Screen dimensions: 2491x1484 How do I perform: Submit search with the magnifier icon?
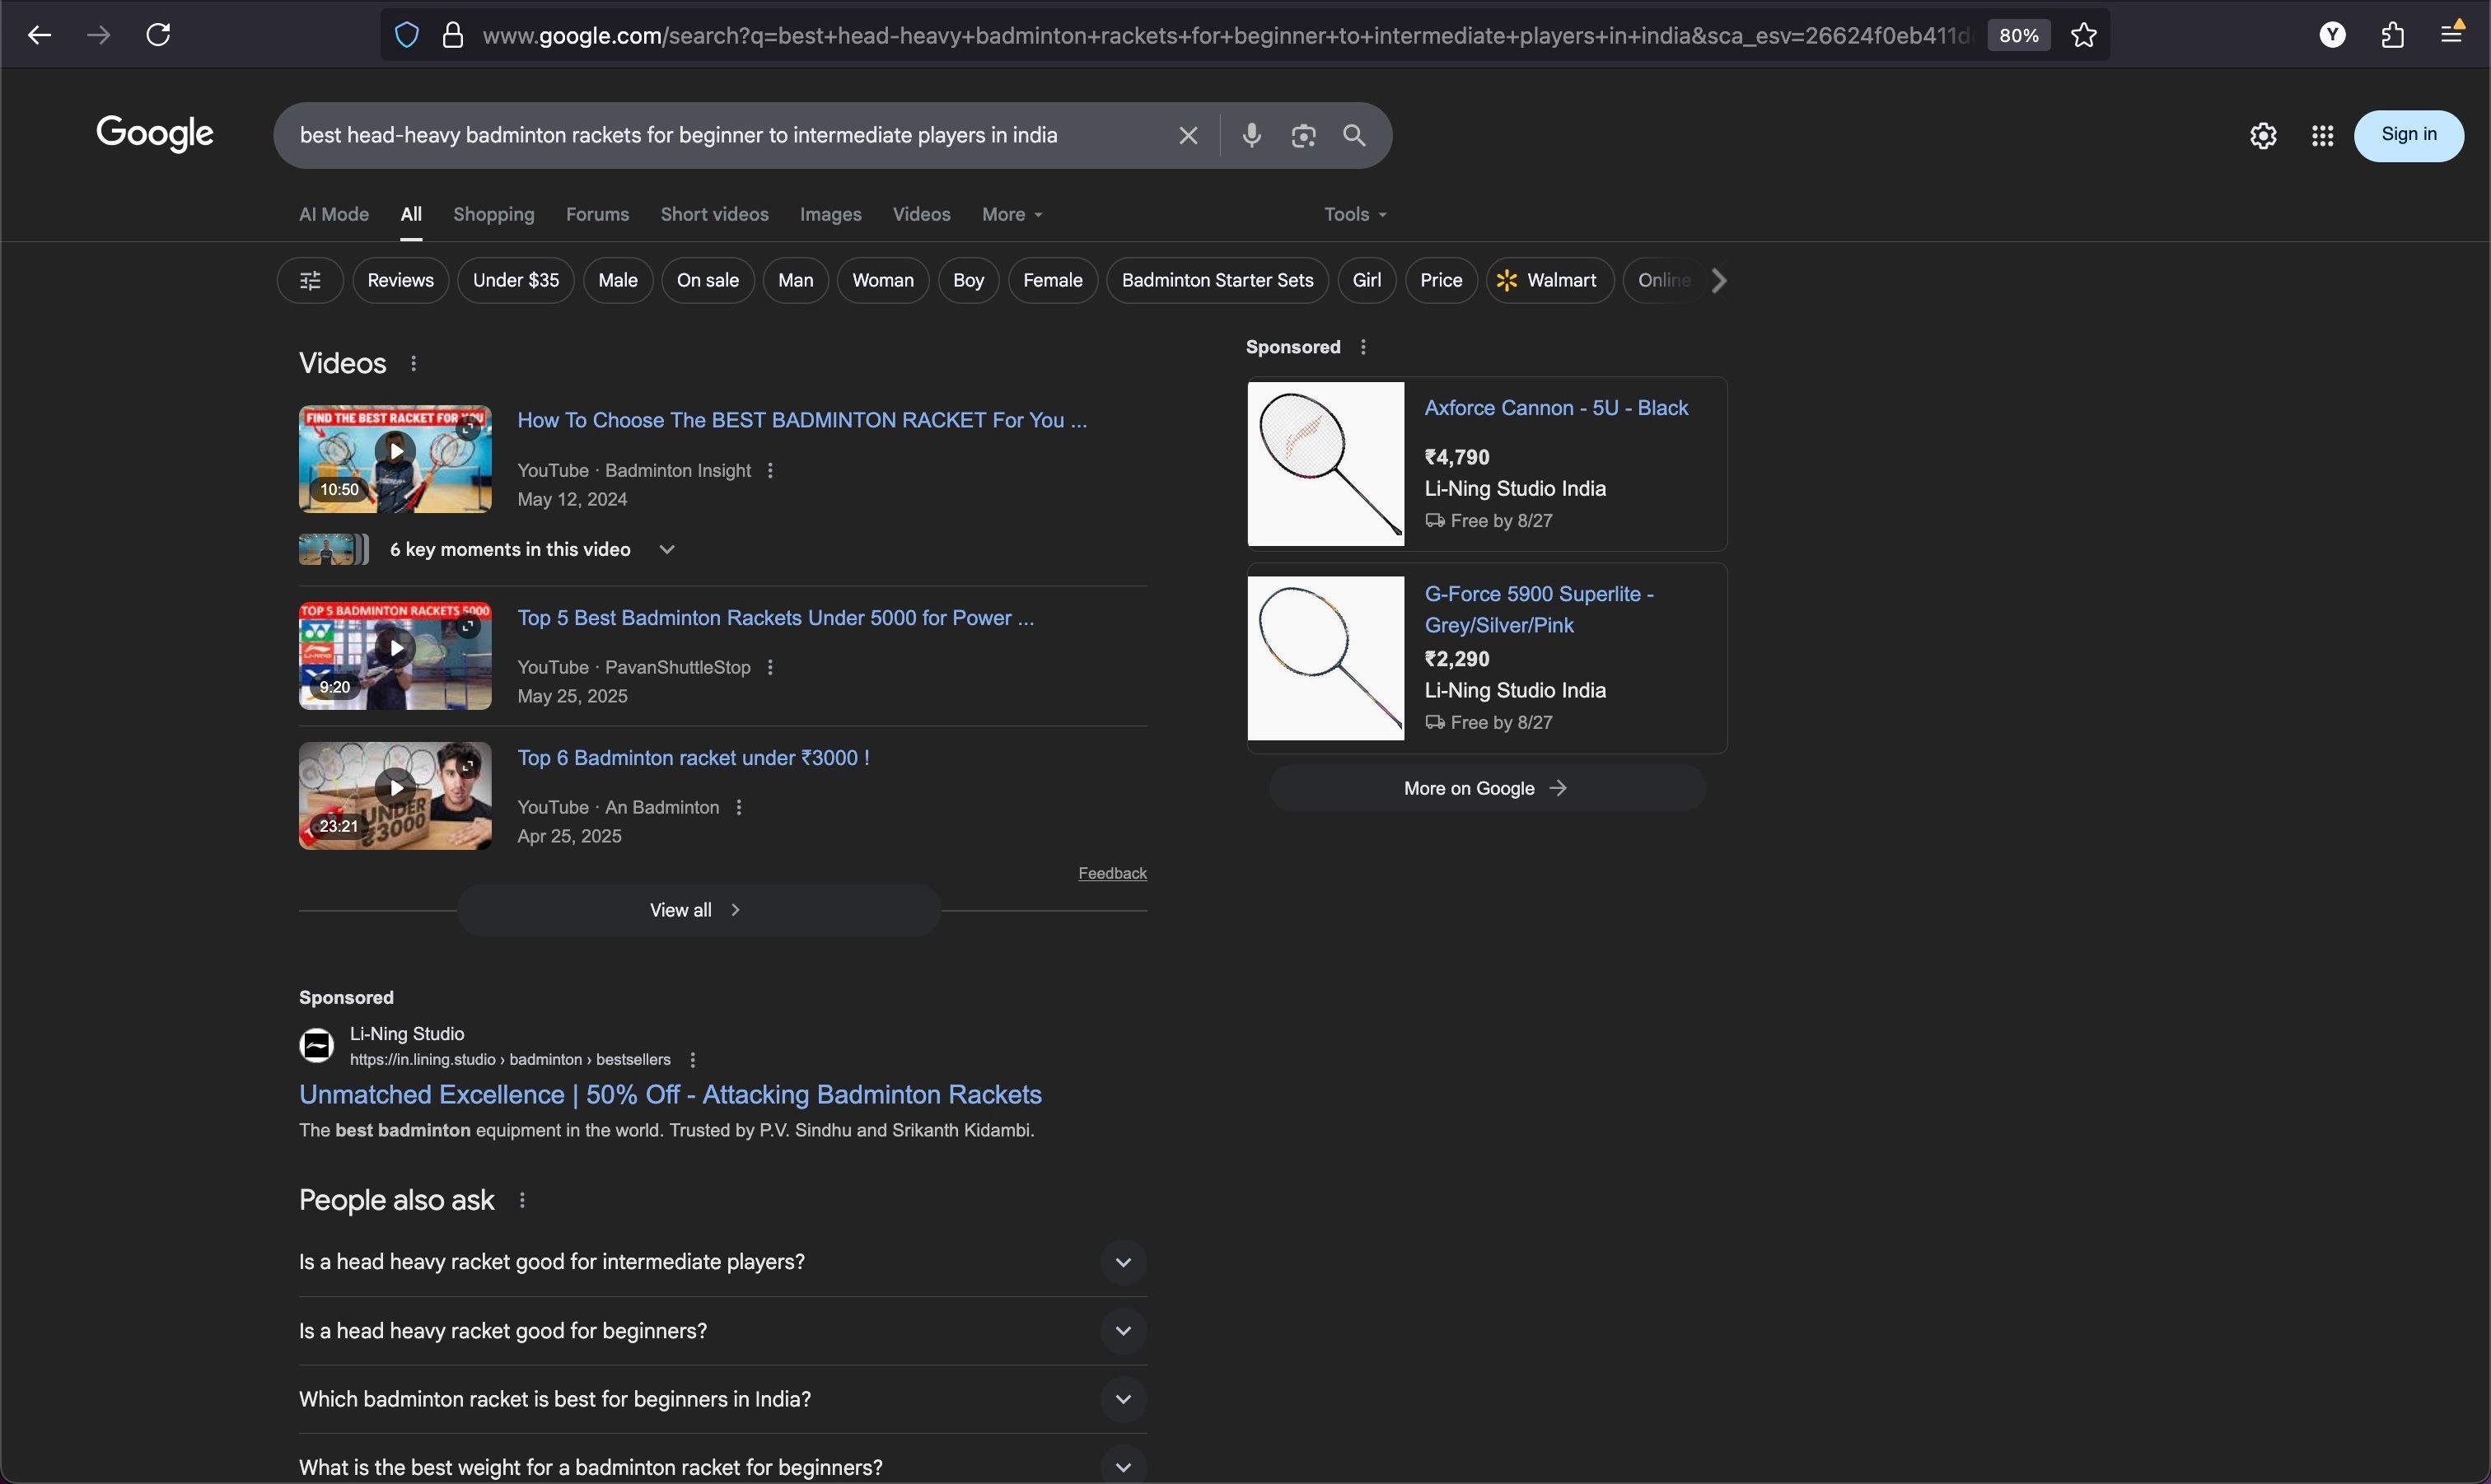pos(1354,135)
